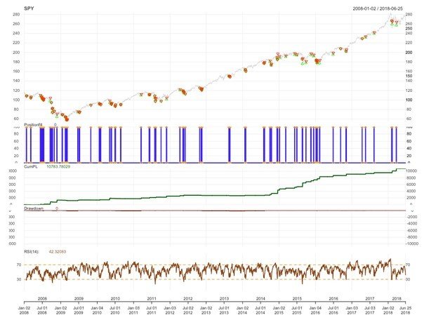The image size is (436, 327).
Task: Click the bold 150 price axis label
Action: 409,76
